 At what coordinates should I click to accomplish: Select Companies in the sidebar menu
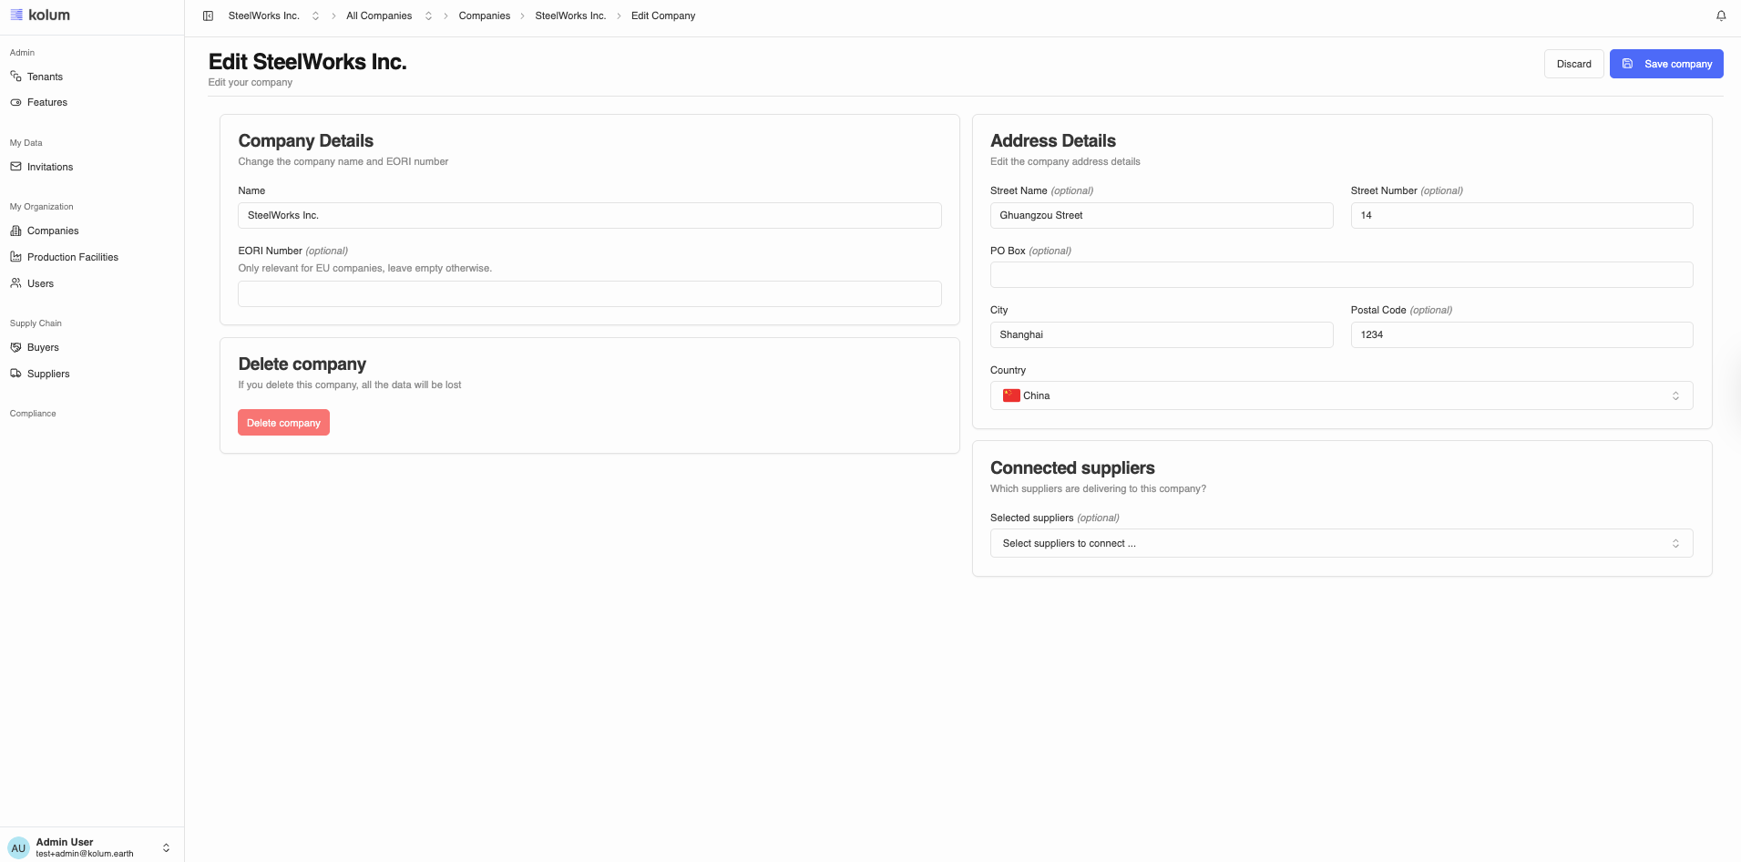click(53, 231)
